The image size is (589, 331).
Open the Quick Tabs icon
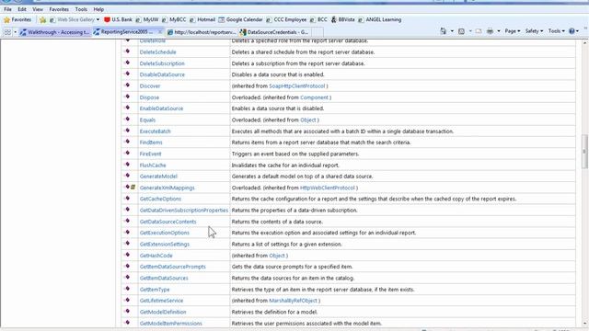point(7,32)
